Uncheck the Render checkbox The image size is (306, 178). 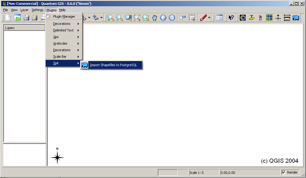283,172
